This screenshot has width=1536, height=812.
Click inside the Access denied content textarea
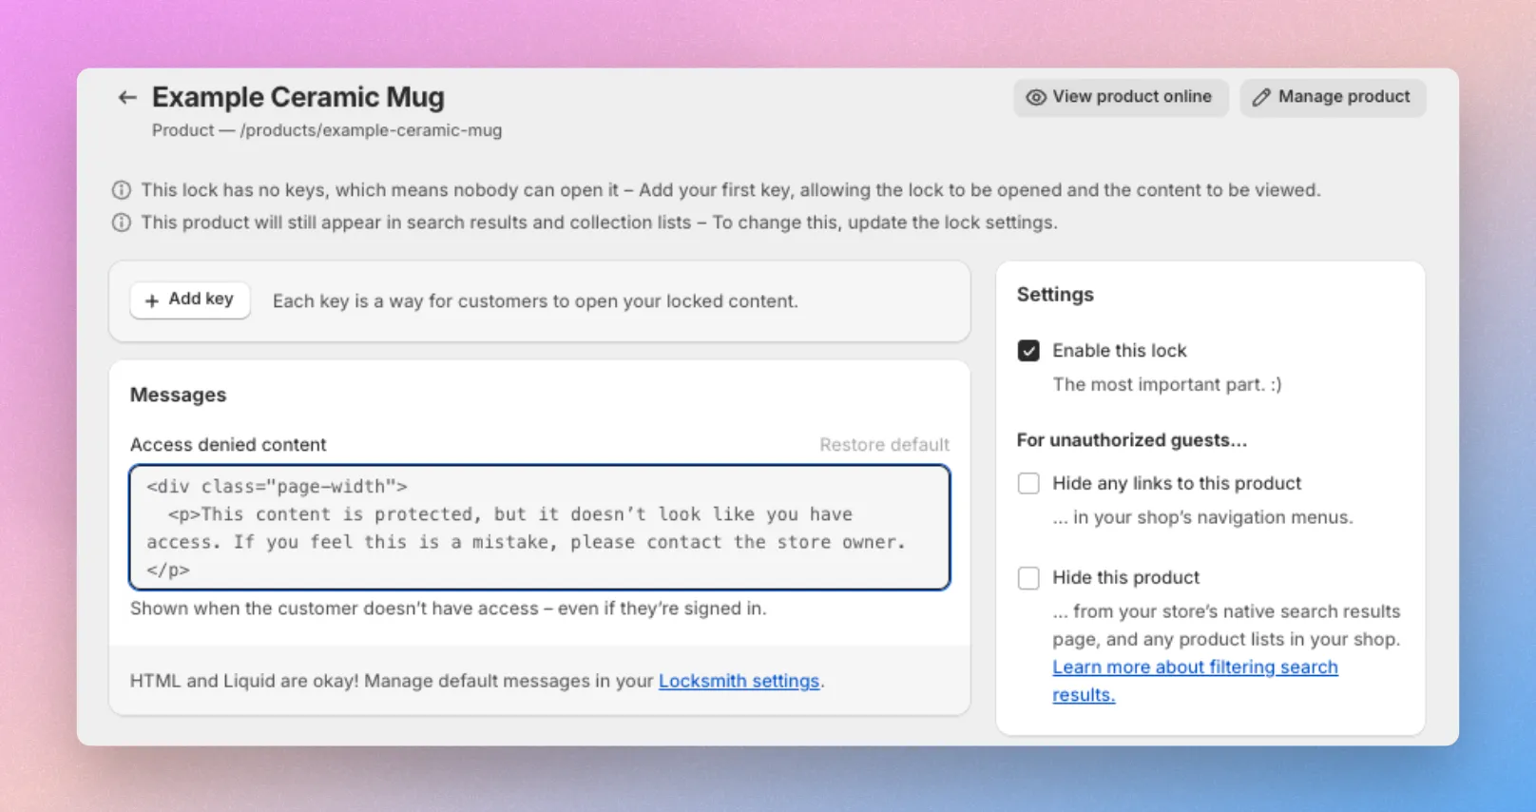point(540,528)
